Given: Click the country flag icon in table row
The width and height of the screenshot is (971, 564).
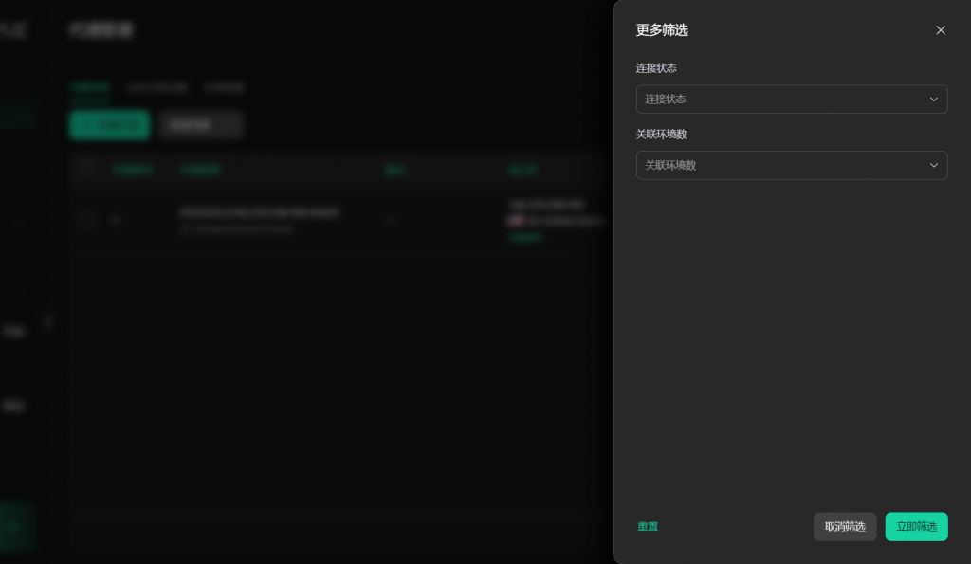Looking at the screenshot, I should tap(515, 221).
